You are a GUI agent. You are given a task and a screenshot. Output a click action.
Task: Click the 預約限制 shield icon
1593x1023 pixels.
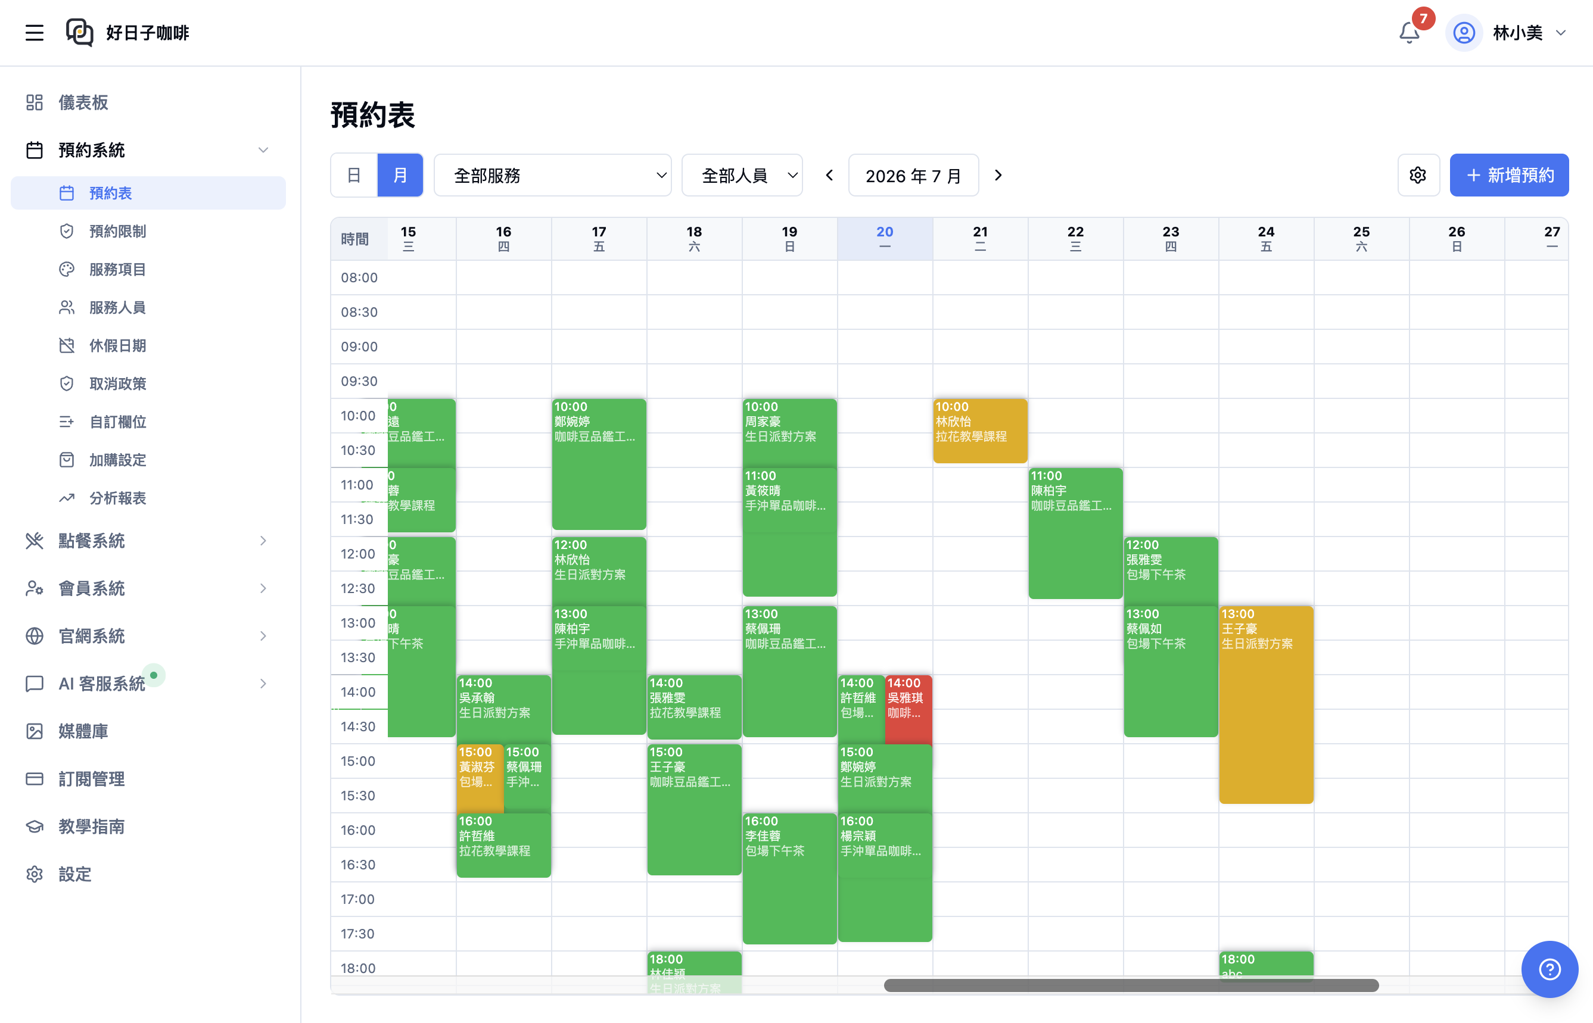coord(67,231)
